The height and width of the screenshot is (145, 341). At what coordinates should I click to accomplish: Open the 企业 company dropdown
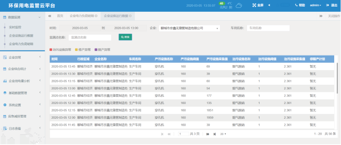(x=189, y=28)
